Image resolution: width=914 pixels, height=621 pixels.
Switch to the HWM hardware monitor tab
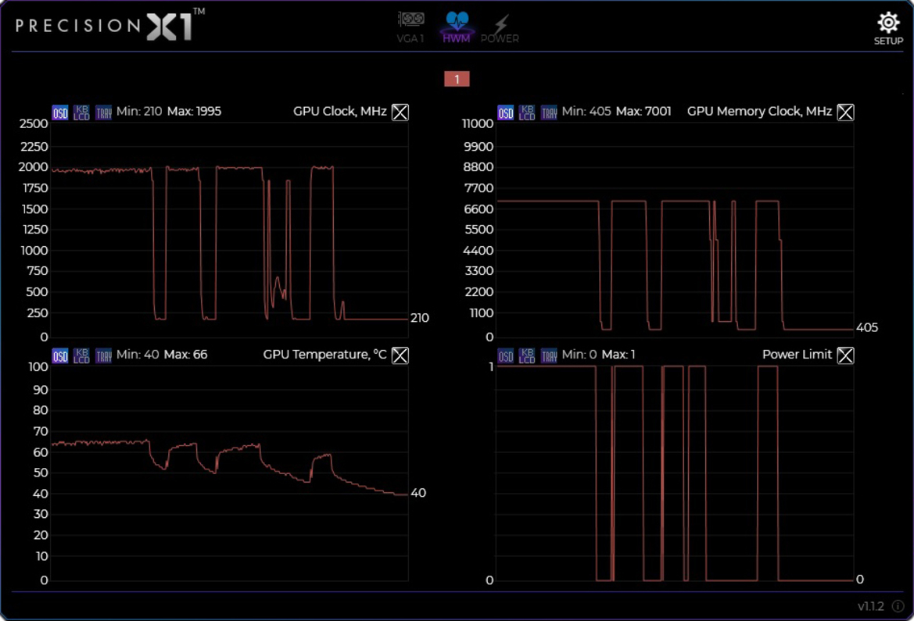(x=457, y=27)
